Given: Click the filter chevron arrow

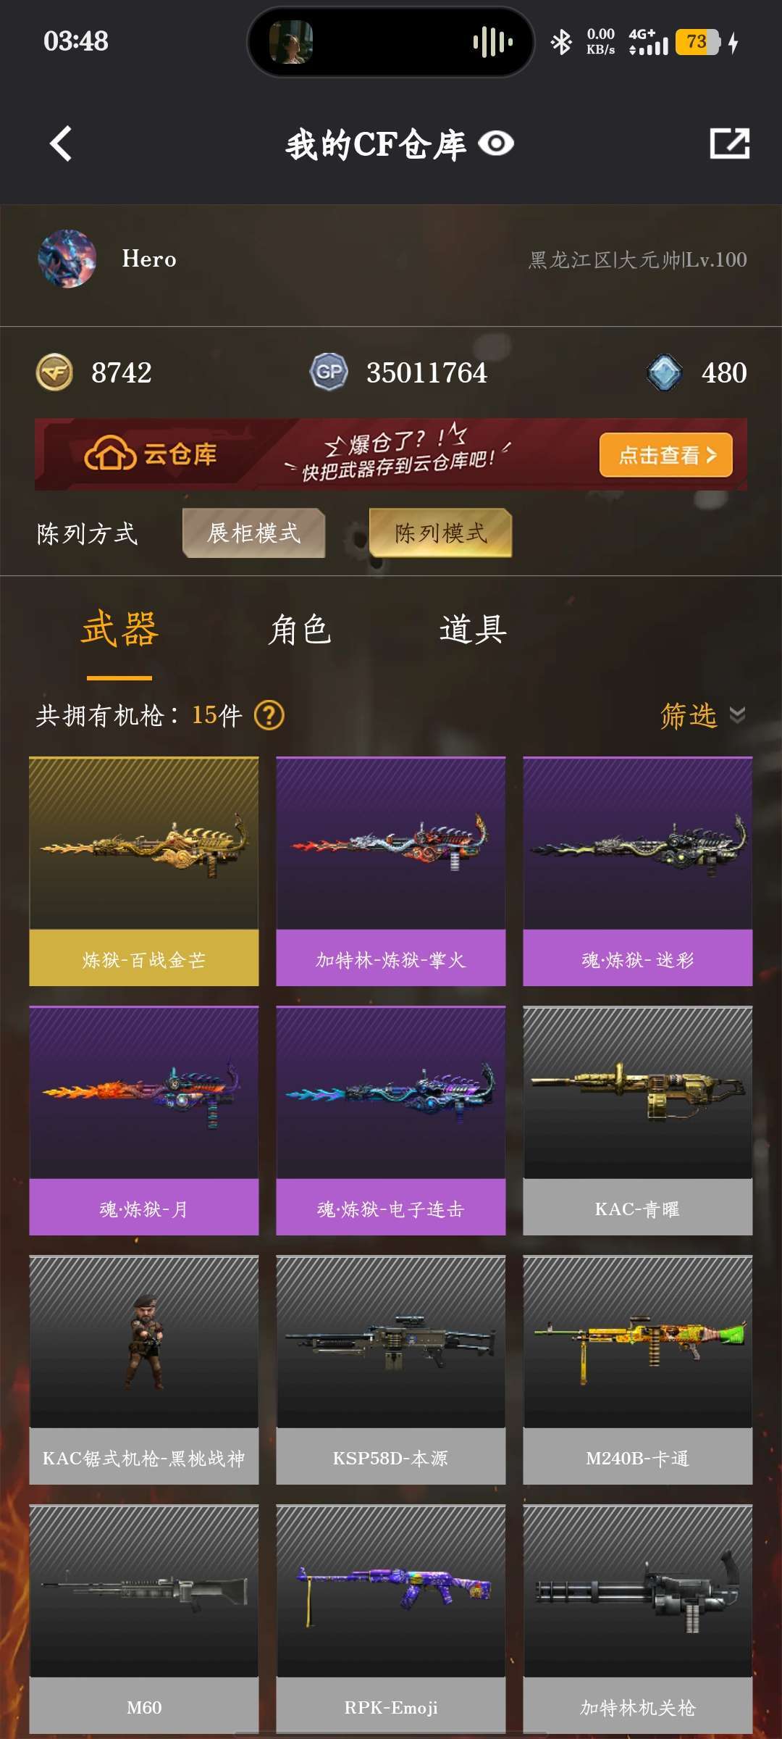Looking at the screenshot, I should [x=737, y=715].
